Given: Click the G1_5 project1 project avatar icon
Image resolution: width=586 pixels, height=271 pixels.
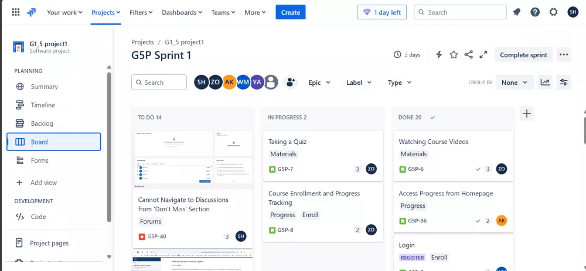Looking at the screenshot, I should pyautogui.click(x=19, y=47).
